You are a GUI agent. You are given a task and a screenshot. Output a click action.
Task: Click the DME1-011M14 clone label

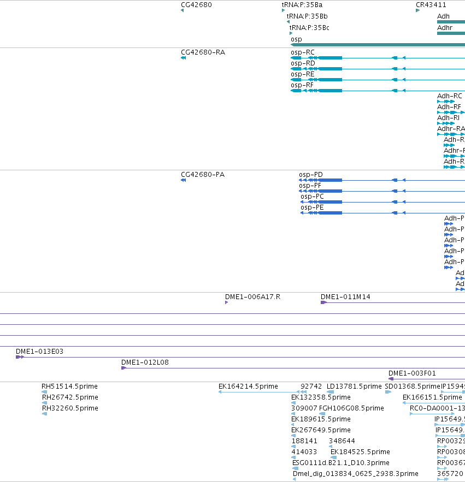click(345, 297)
